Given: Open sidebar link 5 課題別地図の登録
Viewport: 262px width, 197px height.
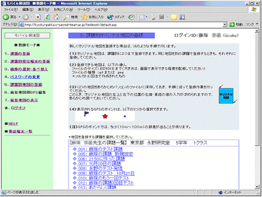Looking at the screenshot, I should click(x=26, y=85).
